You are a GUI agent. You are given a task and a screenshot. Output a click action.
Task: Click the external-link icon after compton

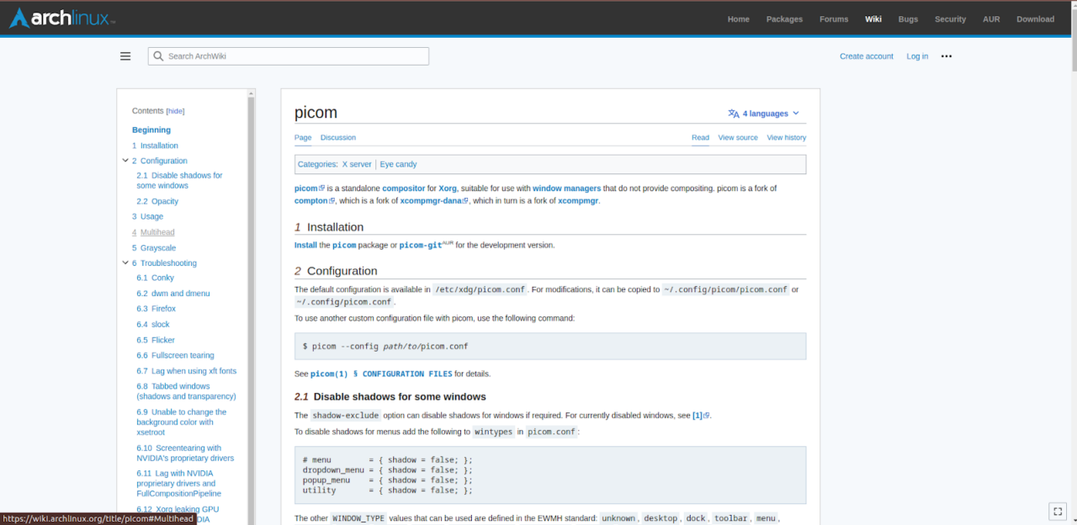[332, 200]
